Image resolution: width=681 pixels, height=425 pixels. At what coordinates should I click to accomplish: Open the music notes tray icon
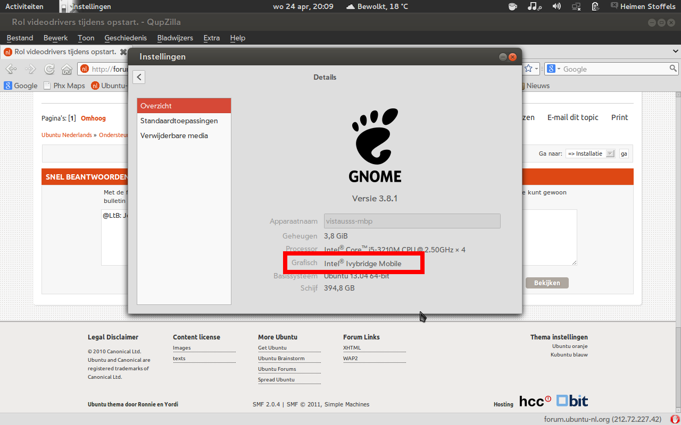click(x=534, y=6)
